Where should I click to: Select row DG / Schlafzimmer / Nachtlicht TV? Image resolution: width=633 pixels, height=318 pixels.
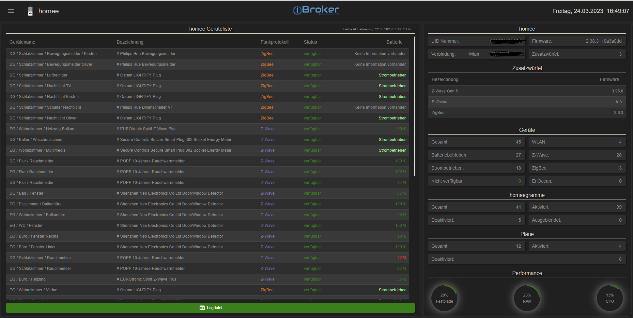click(208, 86)
